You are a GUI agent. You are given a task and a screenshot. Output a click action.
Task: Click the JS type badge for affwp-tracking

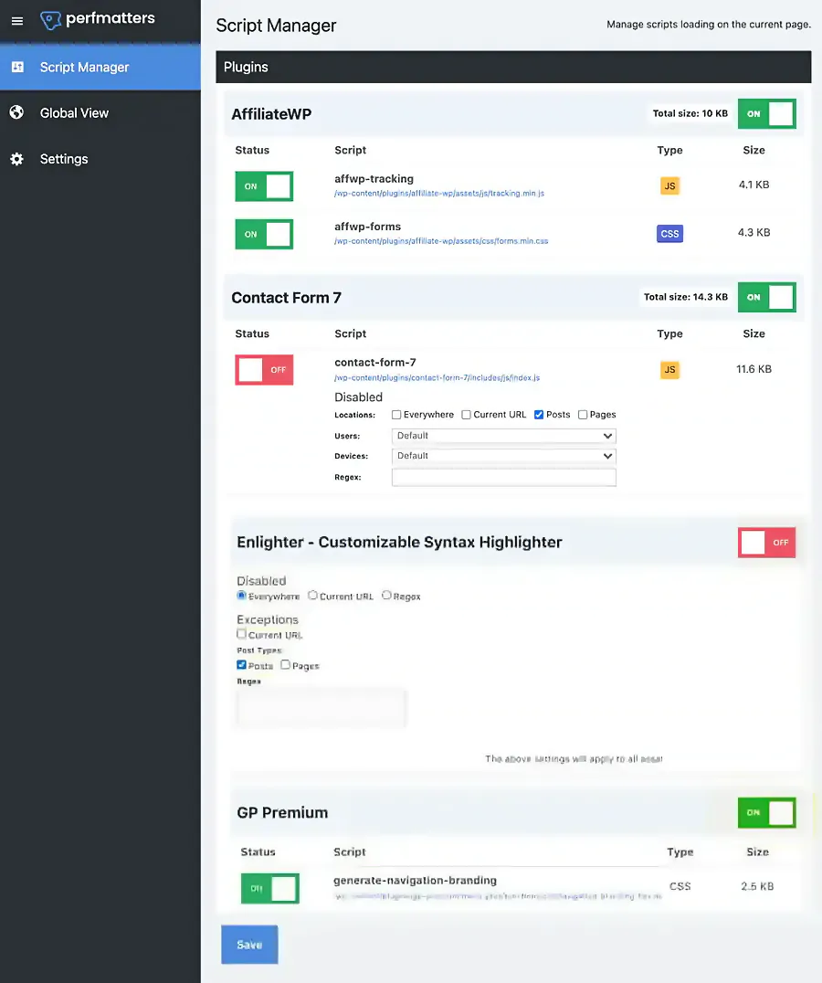pyautogui.click(x=669, y=185)
